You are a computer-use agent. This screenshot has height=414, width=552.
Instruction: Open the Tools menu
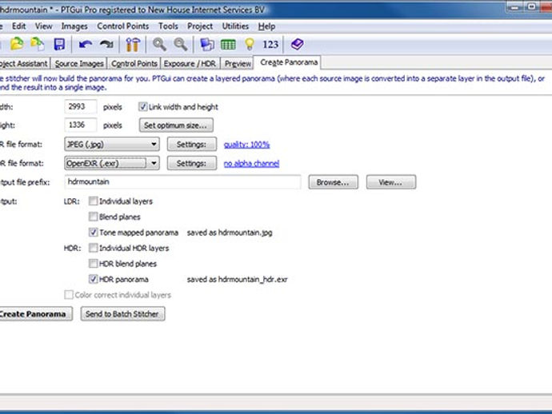coord(168,26)
